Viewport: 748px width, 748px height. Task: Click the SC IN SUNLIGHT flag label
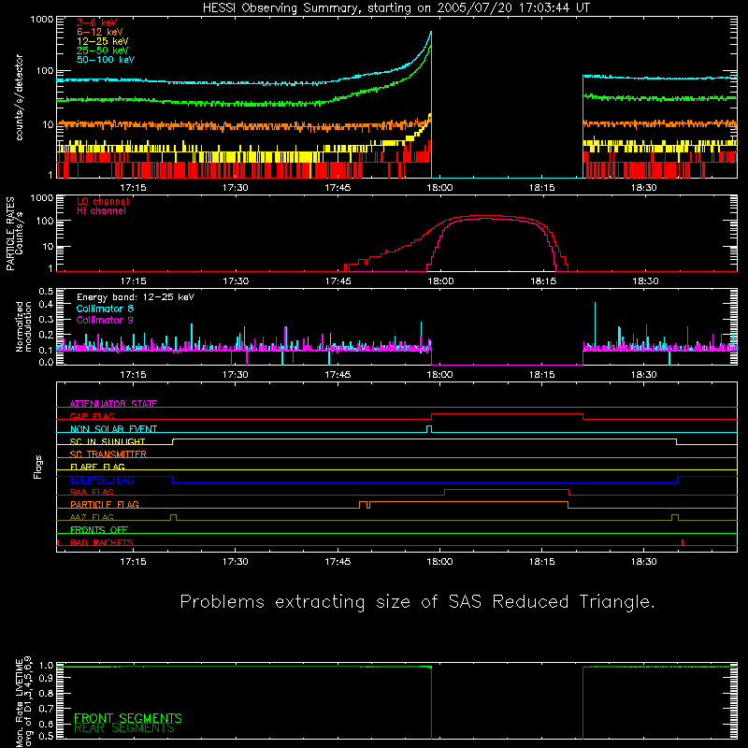pyautogui.click(x=108, y=441)
